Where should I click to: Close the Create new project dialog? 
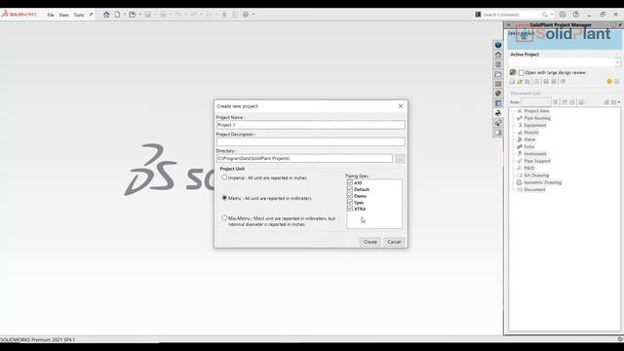click(401, 106)
